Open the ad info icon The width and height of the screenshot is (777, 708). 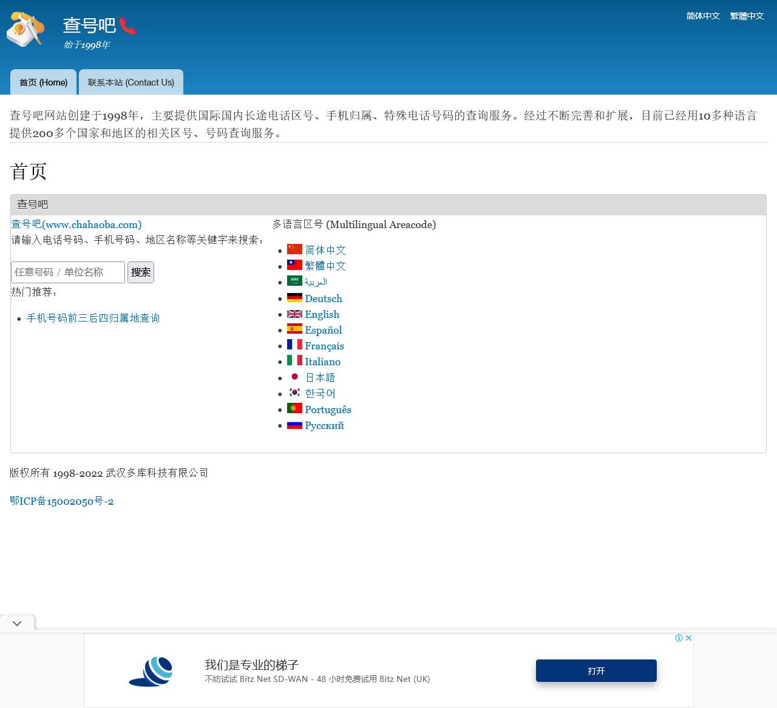point(679,638)
